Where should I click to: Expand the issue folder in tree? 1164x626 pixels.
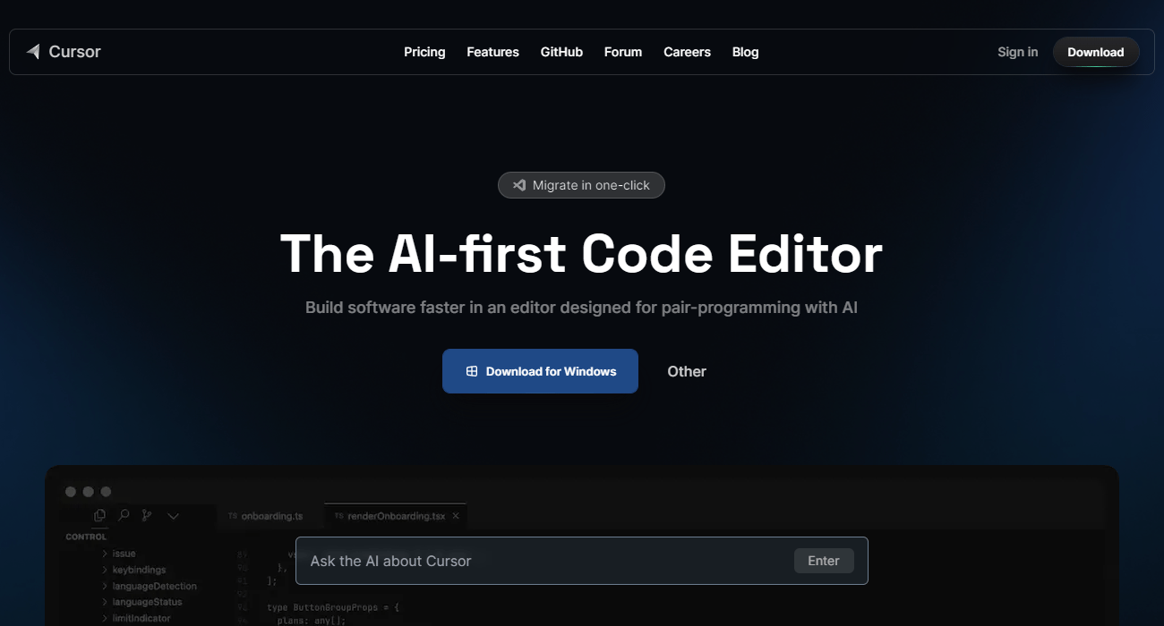coord(105,554)
